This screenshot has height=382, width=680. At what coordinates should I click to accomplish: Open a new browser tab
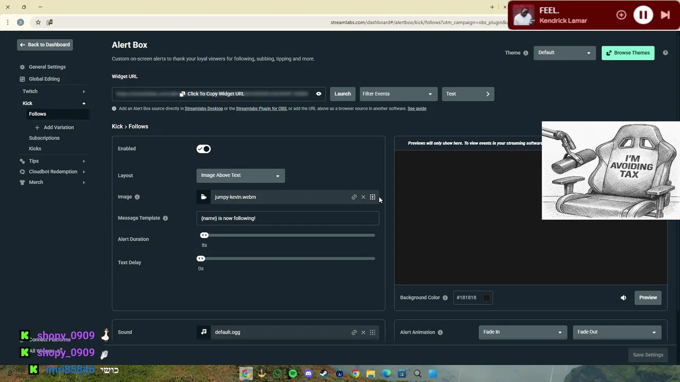492,7
